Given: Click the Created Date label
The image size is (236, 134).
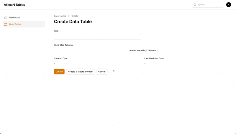Looking at the screenshot, I should point(61,58).
